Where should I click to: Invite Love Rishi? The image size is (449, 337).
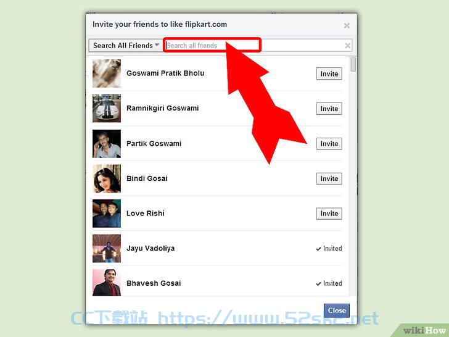(329, 214)
